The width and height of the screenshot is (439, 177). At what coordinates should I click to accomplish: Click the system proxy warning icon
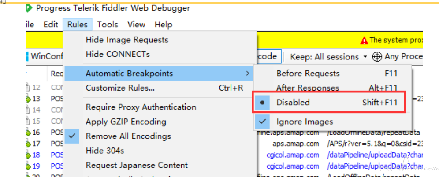coord(364,41)
